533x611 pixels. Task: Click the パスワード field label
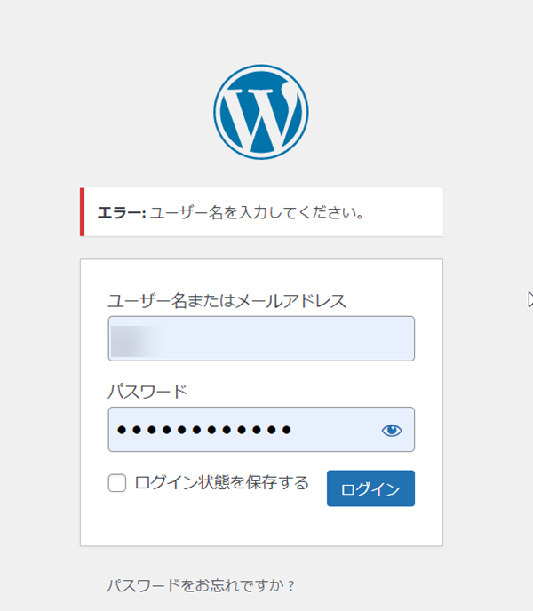pyautogui.click(x=147, y=392)
